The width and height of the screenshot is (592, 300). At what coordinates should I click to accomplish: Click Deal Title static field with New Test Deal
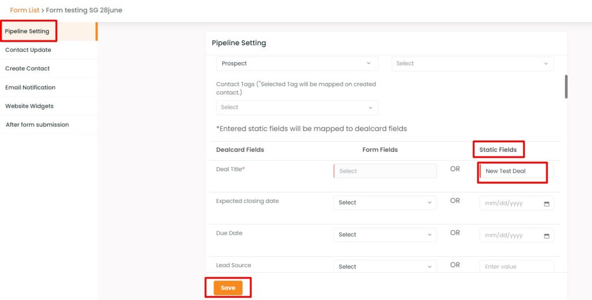[516, 171]
